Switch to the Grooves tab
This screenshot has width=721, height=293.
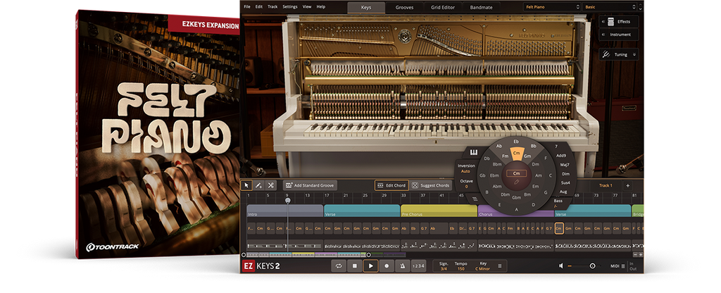[404, 7]
